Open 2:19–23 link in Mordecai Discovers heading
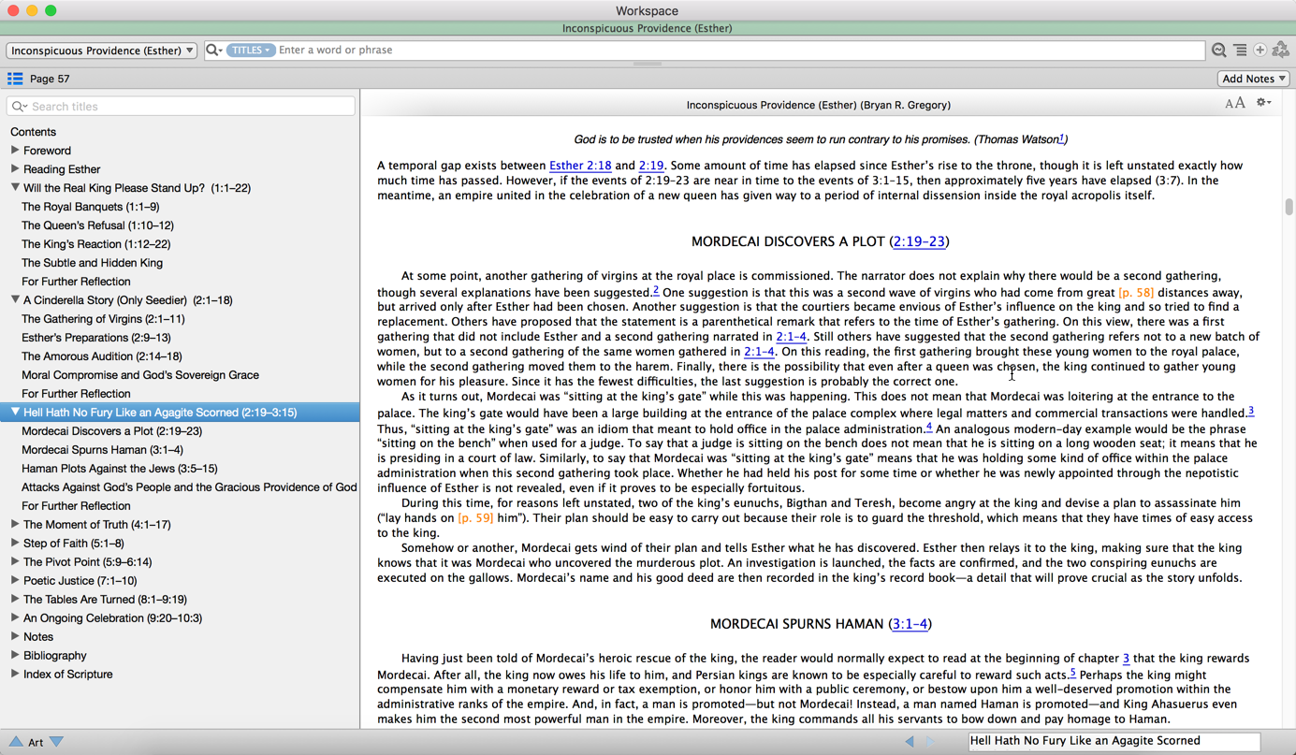This screenshot has width=1296, height=755. (x=919, y=241)
